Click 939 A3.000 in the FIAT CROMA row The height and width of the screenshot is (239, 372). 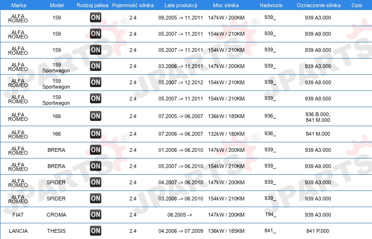[x=318, y=215]
